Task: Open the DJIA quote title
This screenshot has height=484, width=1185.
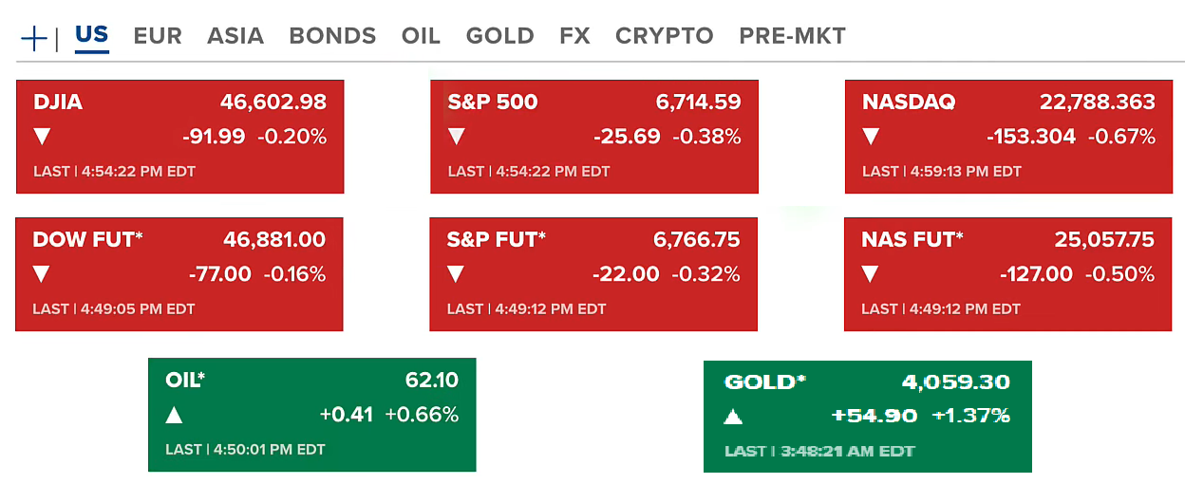Action: tap(58, 102)
